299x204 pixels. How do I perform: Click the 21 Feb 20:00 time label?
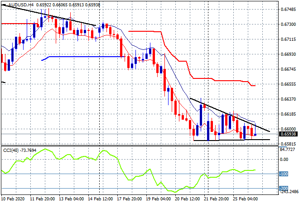pyautogui.click(x=216, y=199)
